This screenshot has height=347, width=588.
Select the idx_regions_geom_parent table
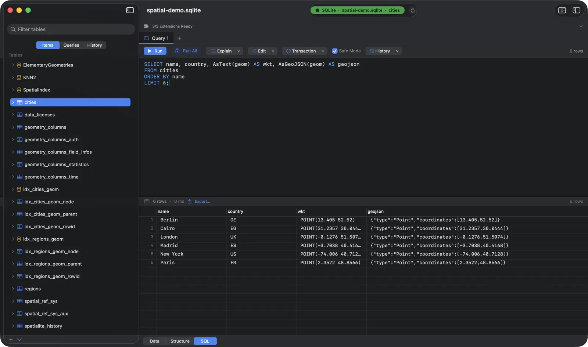pos(70,264)
